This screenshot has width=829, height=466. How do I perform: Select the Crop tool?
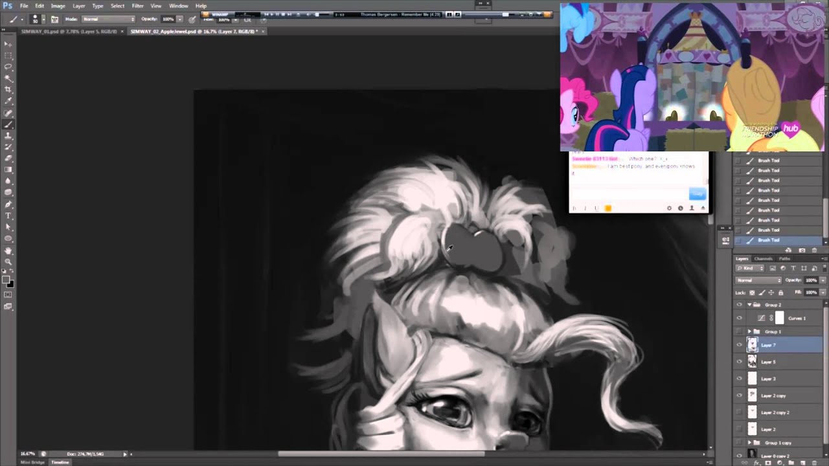tap(8, 89)
